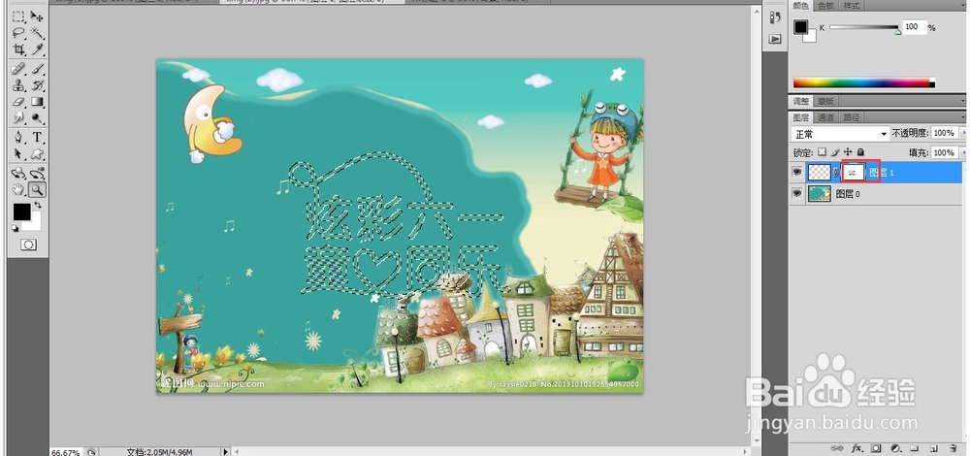The image size is (970, 456).
Task: Select the 图层 1 layer mask thumbnail
Action: coord(853,173)
